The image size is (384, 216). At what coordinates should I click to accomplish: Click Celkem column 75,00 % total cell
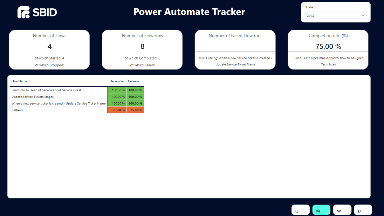(x=135, y=110)
